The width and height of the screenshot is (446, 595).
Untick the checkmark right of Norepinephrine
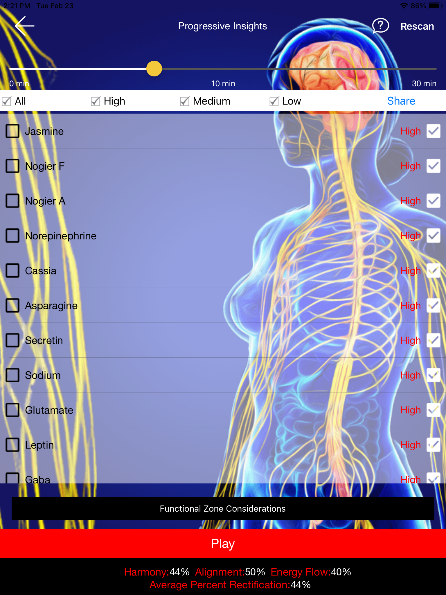coord(433,236)
